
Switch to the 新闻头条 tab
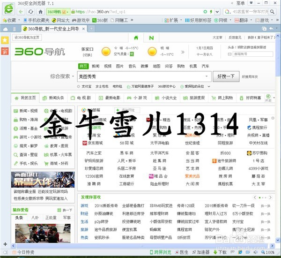pyautogui.click(x=53, y=98)
